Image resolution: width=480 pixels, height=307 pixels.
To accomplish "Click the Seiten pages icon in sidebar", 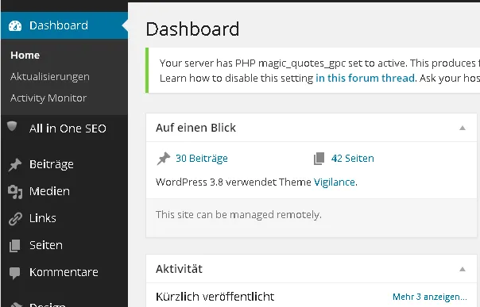I will 14,246.
